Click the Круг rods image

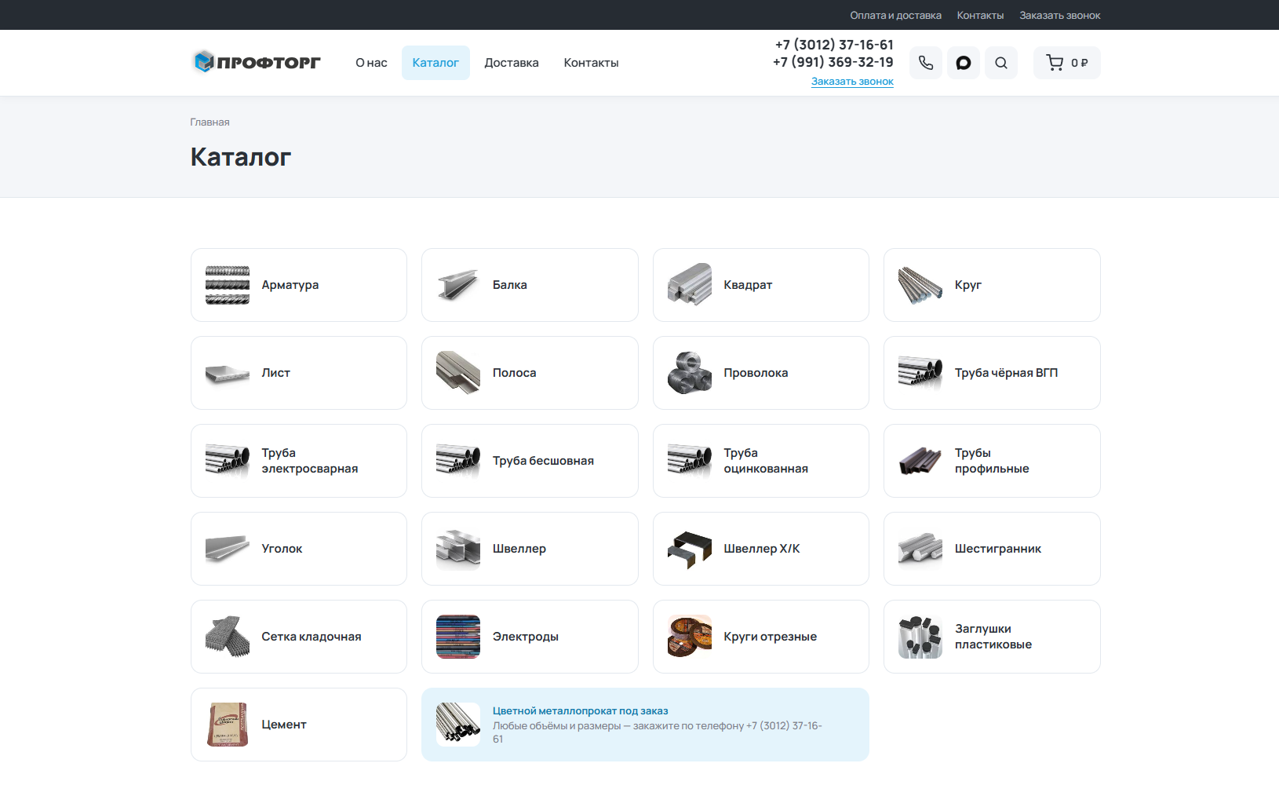coord(920,285)
